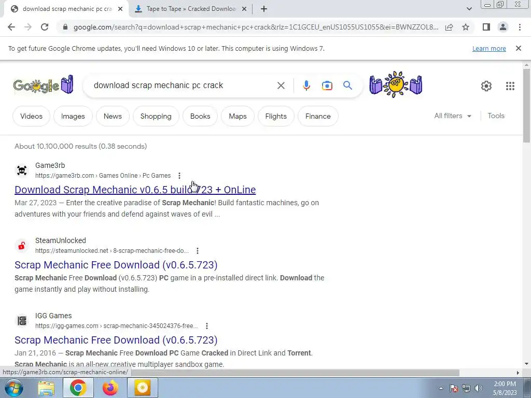This screenshot has width=531, height=398.
Task: Filter results by Finance
Action: (x=318, y=116)
